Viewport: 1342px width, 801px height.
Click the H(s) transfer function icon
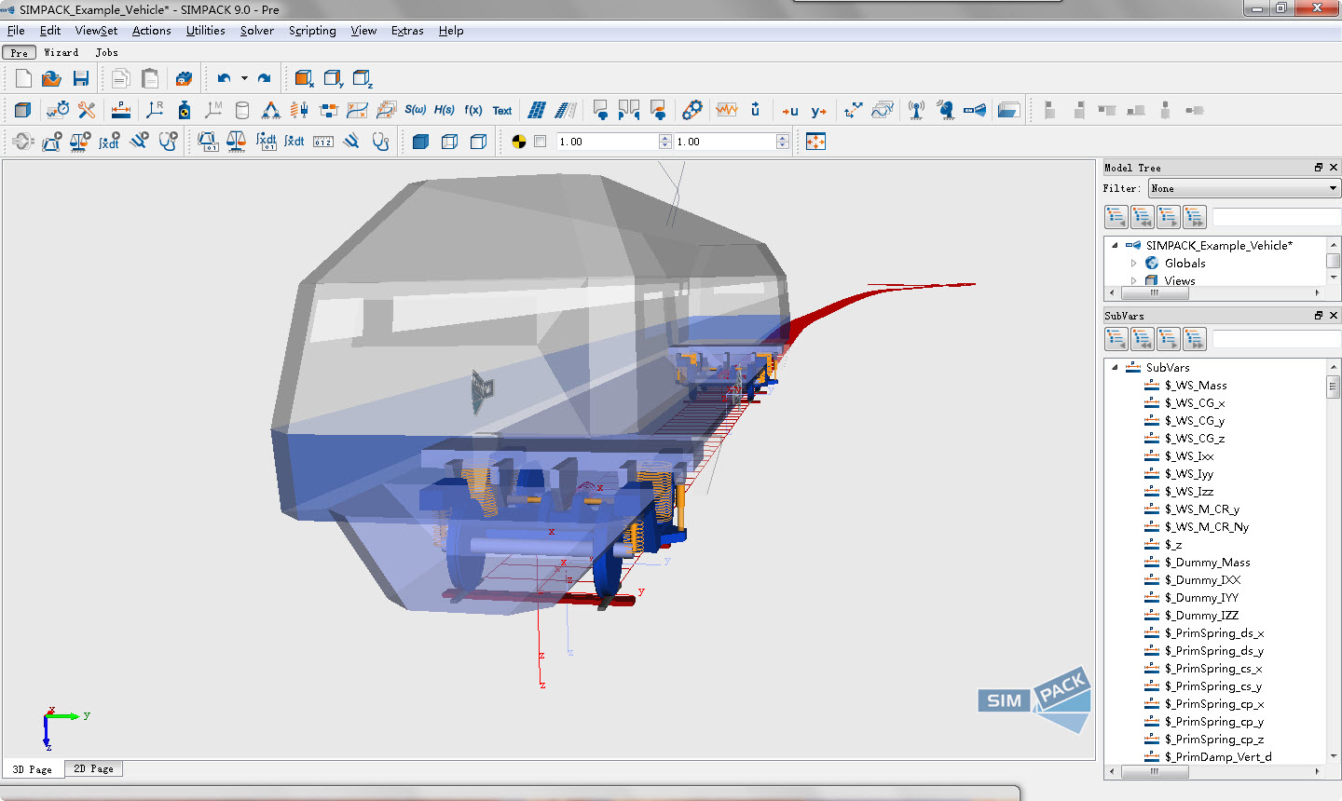445,110
